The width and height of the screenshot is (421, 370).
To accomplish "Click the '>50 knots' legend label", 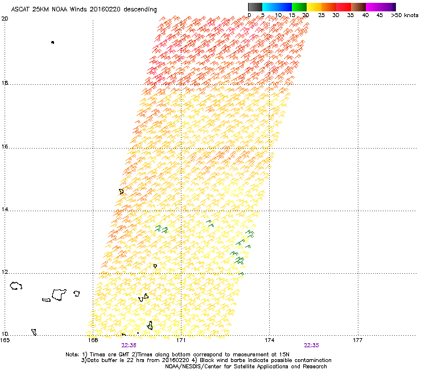I will tap(405, 15).
